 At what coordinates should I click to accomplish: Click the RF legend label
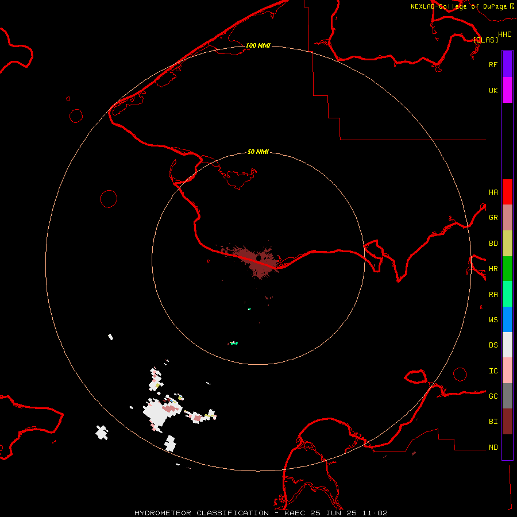pyautogui.click(x=493, y=64)
